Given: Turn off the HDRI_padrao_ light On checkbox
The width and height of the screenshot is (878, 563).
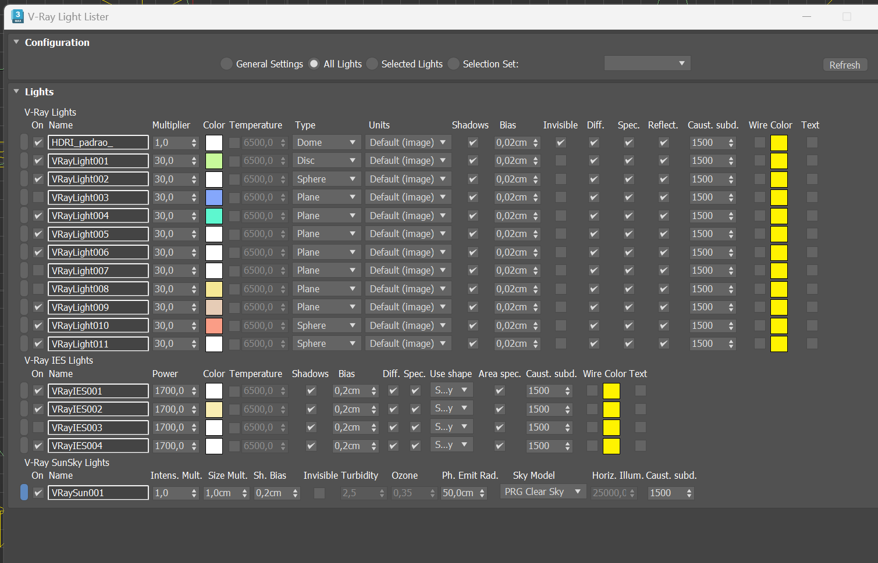Looking at the screenshot, I should tap(38, 142).
